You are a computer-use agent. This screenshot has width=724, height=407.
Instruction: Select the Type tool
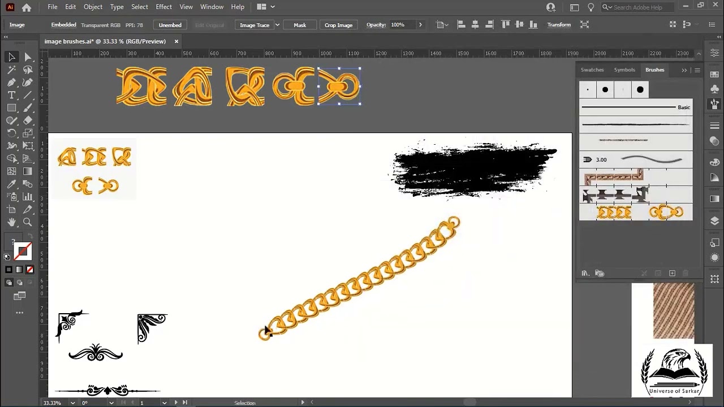(11, 95)
